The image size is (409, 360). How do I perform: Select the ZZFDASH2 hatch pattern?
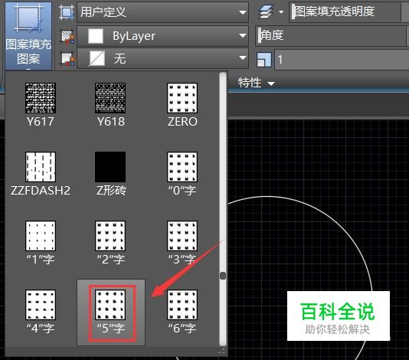click(41, 175)
